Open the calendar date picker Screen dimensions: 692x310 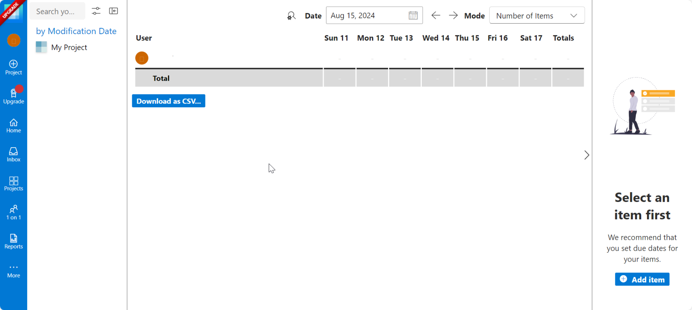(413, 15)
